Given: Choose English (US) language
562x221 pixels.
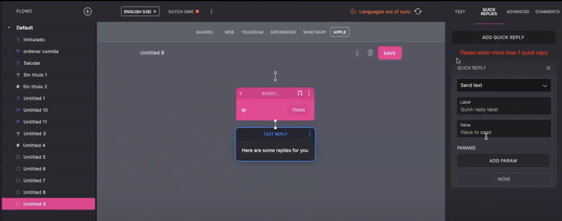Looking at the screenshot, I should 140,11.
